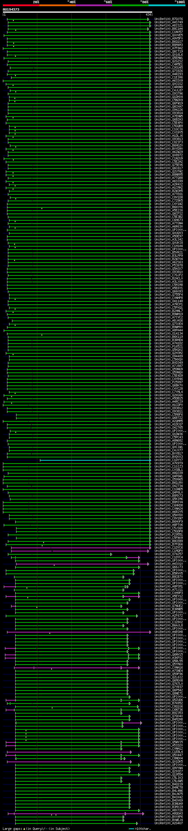188x831 pixels.
Task: Select hit label UniRef100_B6Q1G7
Action: [x=169, y=42]
